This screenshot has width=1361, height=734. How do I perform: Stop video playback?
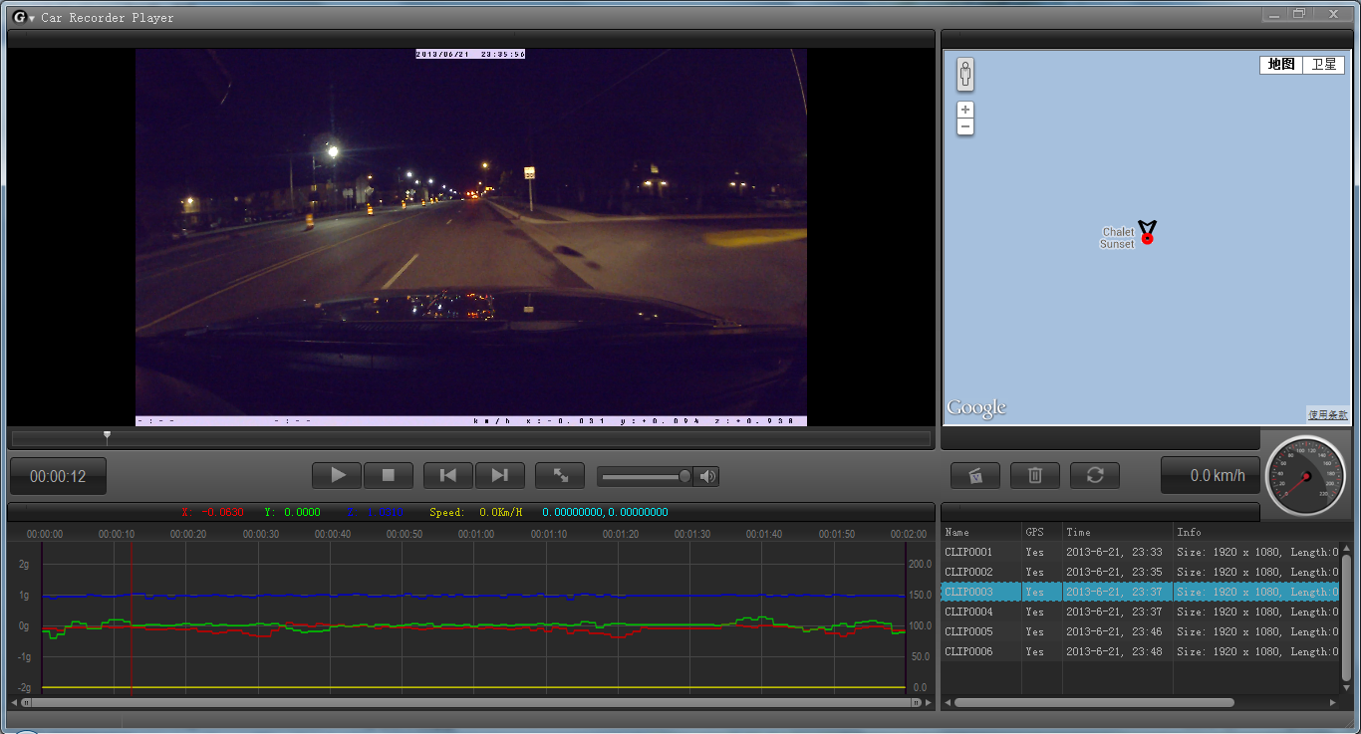coord(389,476)
